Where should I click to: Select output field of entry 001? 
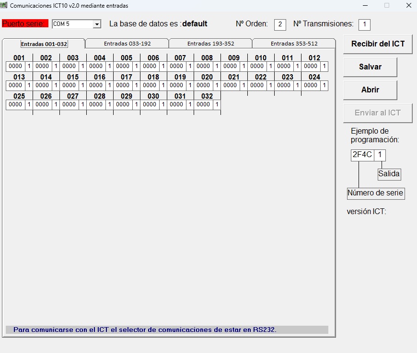(29, 66)
